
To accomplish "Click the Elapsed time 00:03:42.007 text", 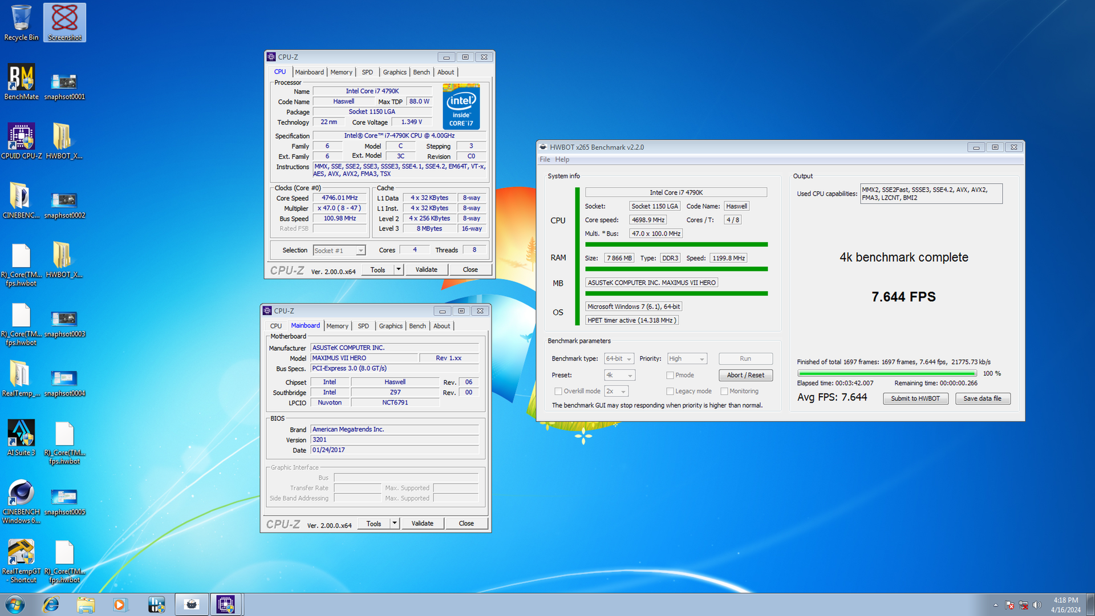I will [x=835, y=383].
